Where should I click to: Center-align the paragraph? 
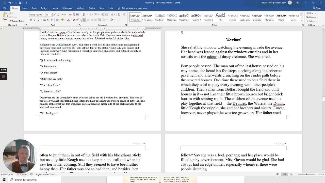tap(88, 20)
